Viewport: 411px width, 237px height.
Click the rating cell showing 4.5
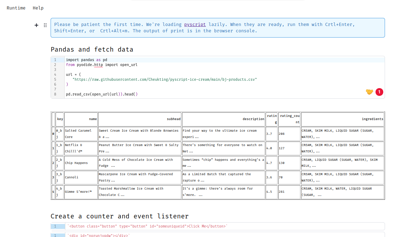point(272,192)
